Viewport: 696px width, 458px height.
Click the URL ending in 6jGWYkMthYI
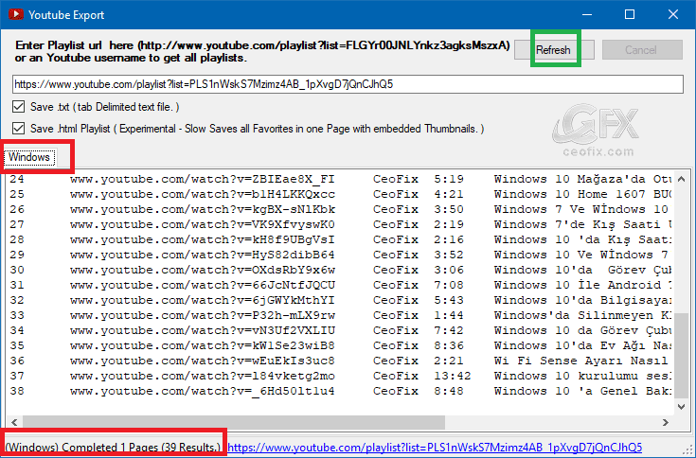pos(202,300)
